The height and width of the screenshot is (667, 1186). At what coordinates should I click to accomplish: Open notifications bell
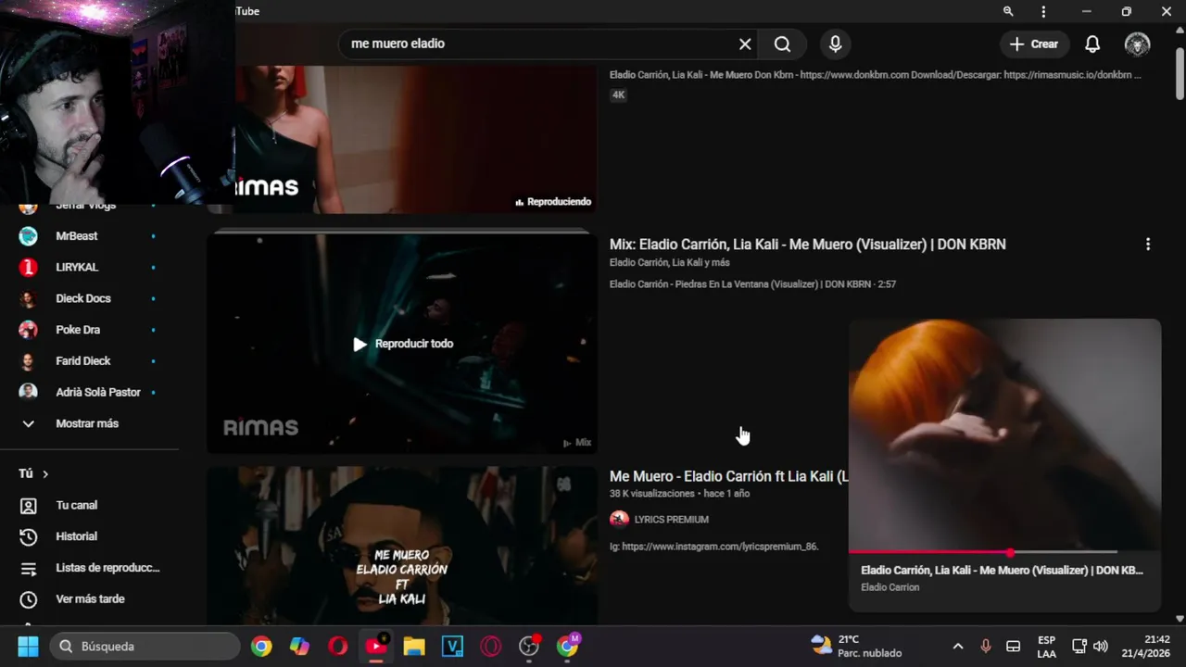click(1092, 44)
